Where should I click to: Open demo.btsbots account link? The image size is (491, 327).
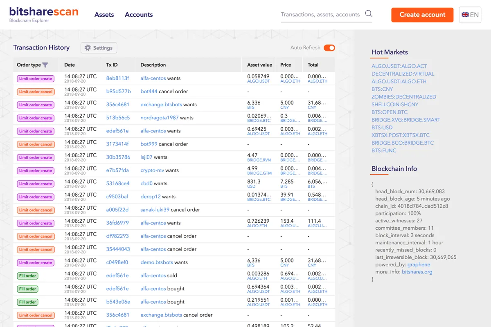[157, 262]
